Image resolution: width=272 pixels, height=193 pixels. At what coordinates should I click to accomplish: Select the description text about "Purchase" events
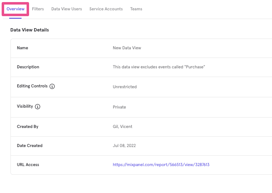[x=159, y=67]
